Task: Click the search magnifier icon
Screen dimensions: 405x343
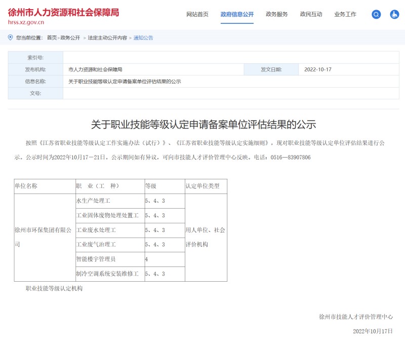Action: click(x=376, y=15)
